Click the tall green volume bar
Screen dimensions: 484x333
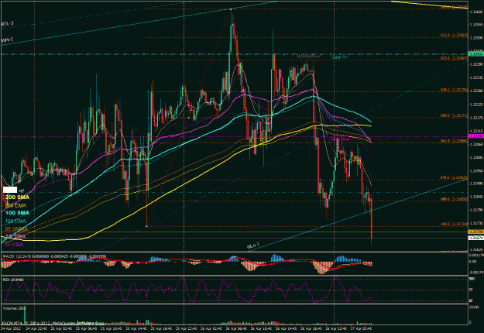coord(25,314)
